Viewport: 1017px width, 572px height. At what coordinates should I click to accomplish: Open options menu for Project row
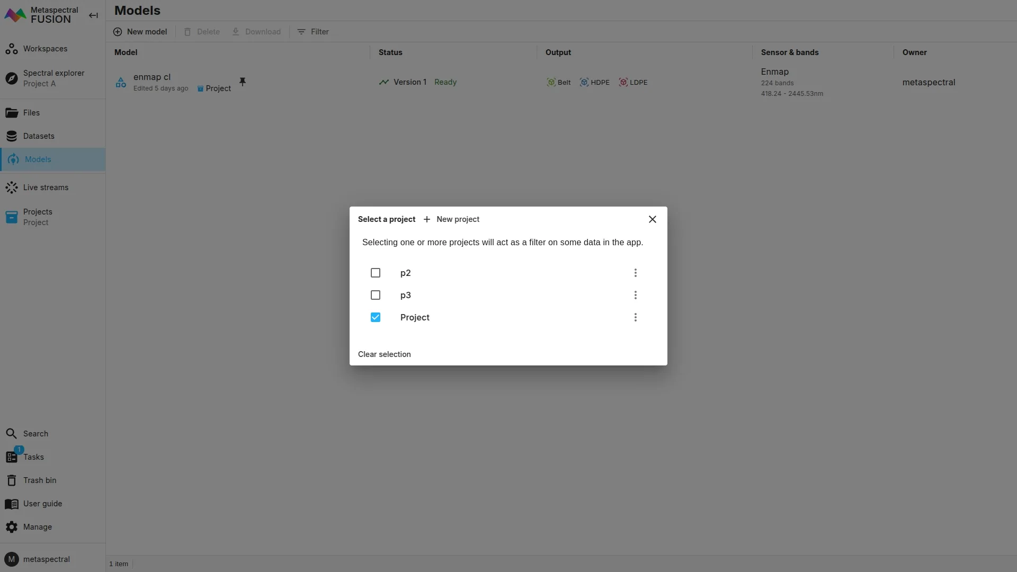click(635, 317)
